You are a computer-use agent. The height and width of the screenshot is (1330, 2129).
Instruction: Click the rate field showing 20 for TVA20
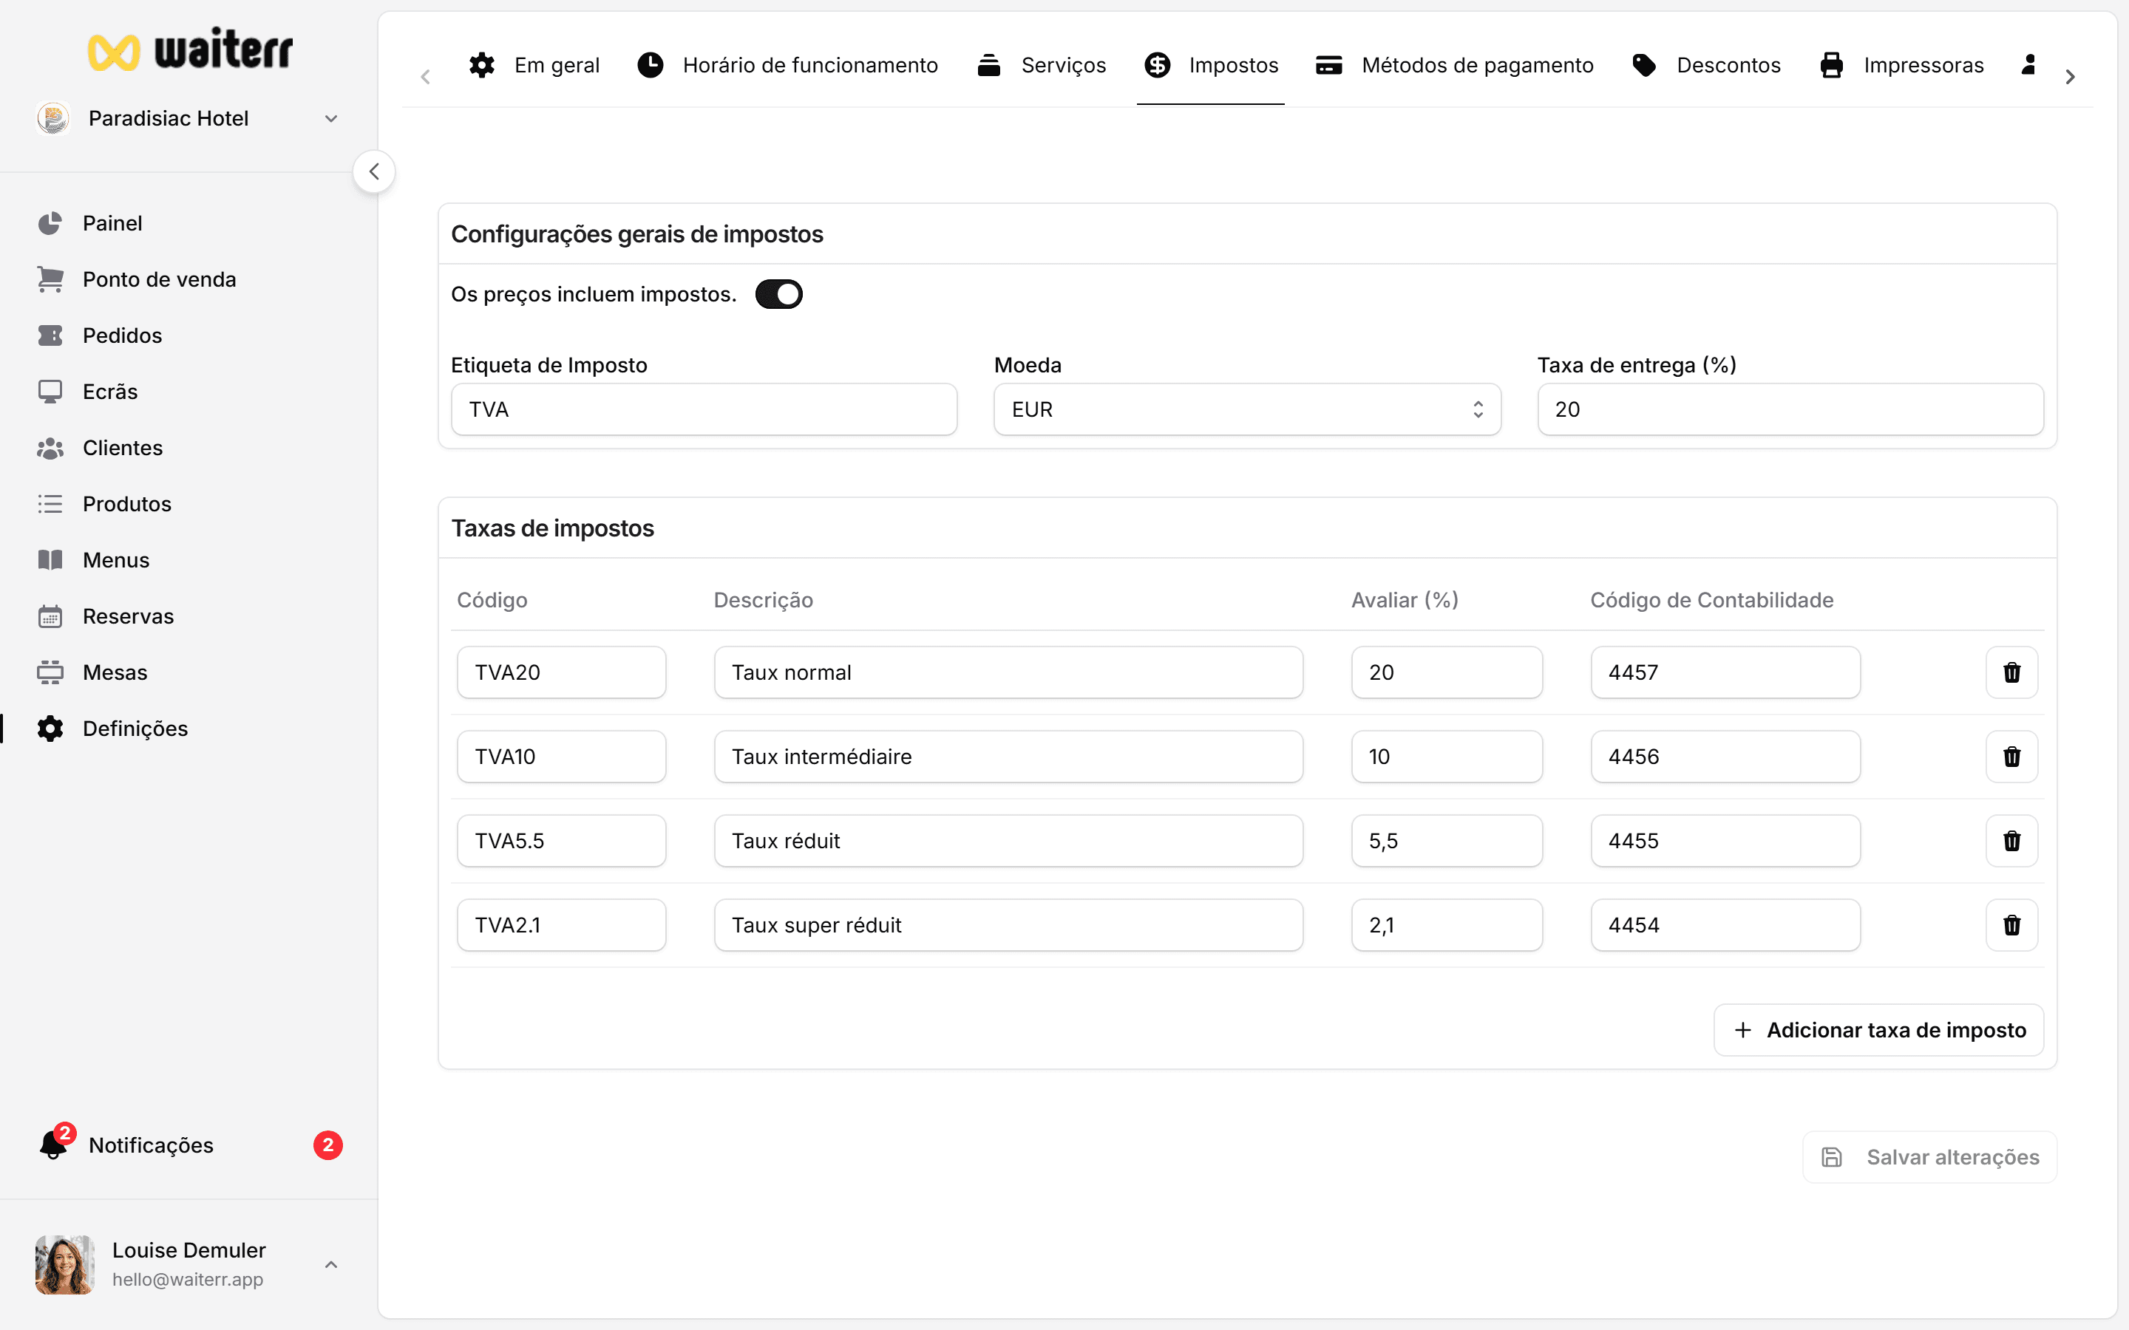1446,673
